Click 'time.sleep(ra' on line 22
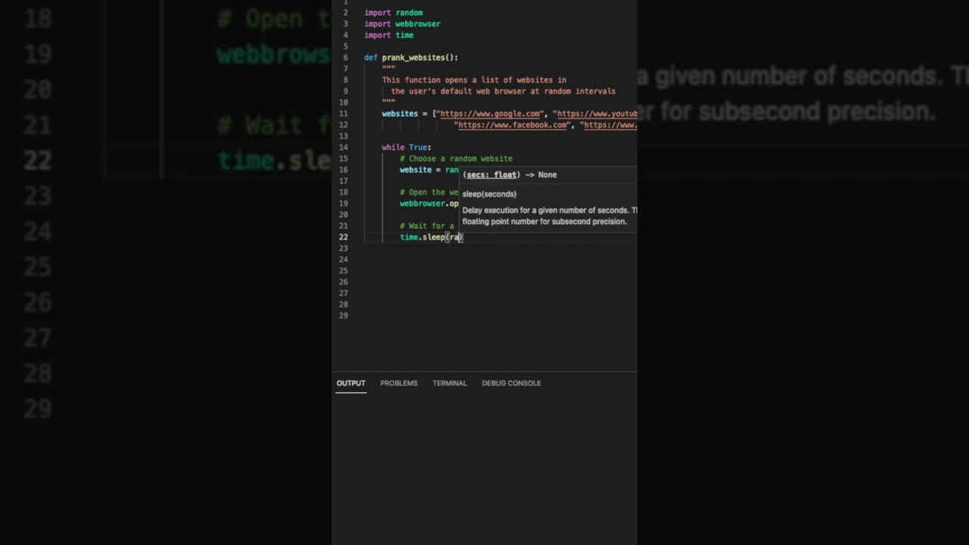969x545 pixels. pyautogui.click(x=431, y=237)
